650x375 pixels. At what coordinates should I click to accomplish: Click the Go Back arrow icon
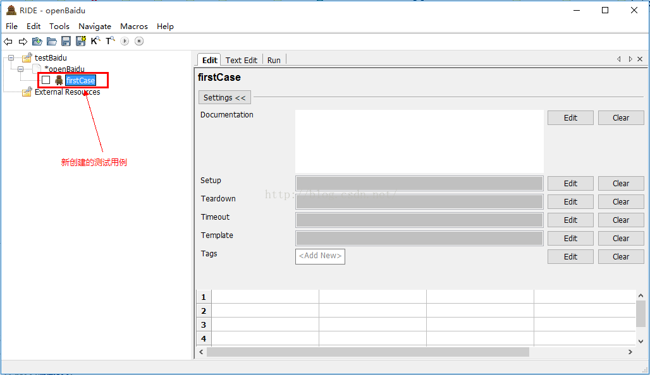pos(8,42)
